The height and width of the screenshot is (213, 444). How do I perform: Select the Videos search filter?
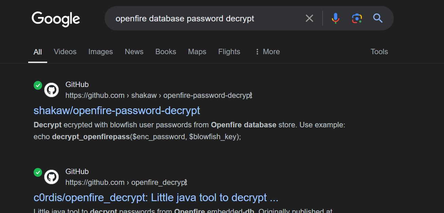tap(65, 51)
